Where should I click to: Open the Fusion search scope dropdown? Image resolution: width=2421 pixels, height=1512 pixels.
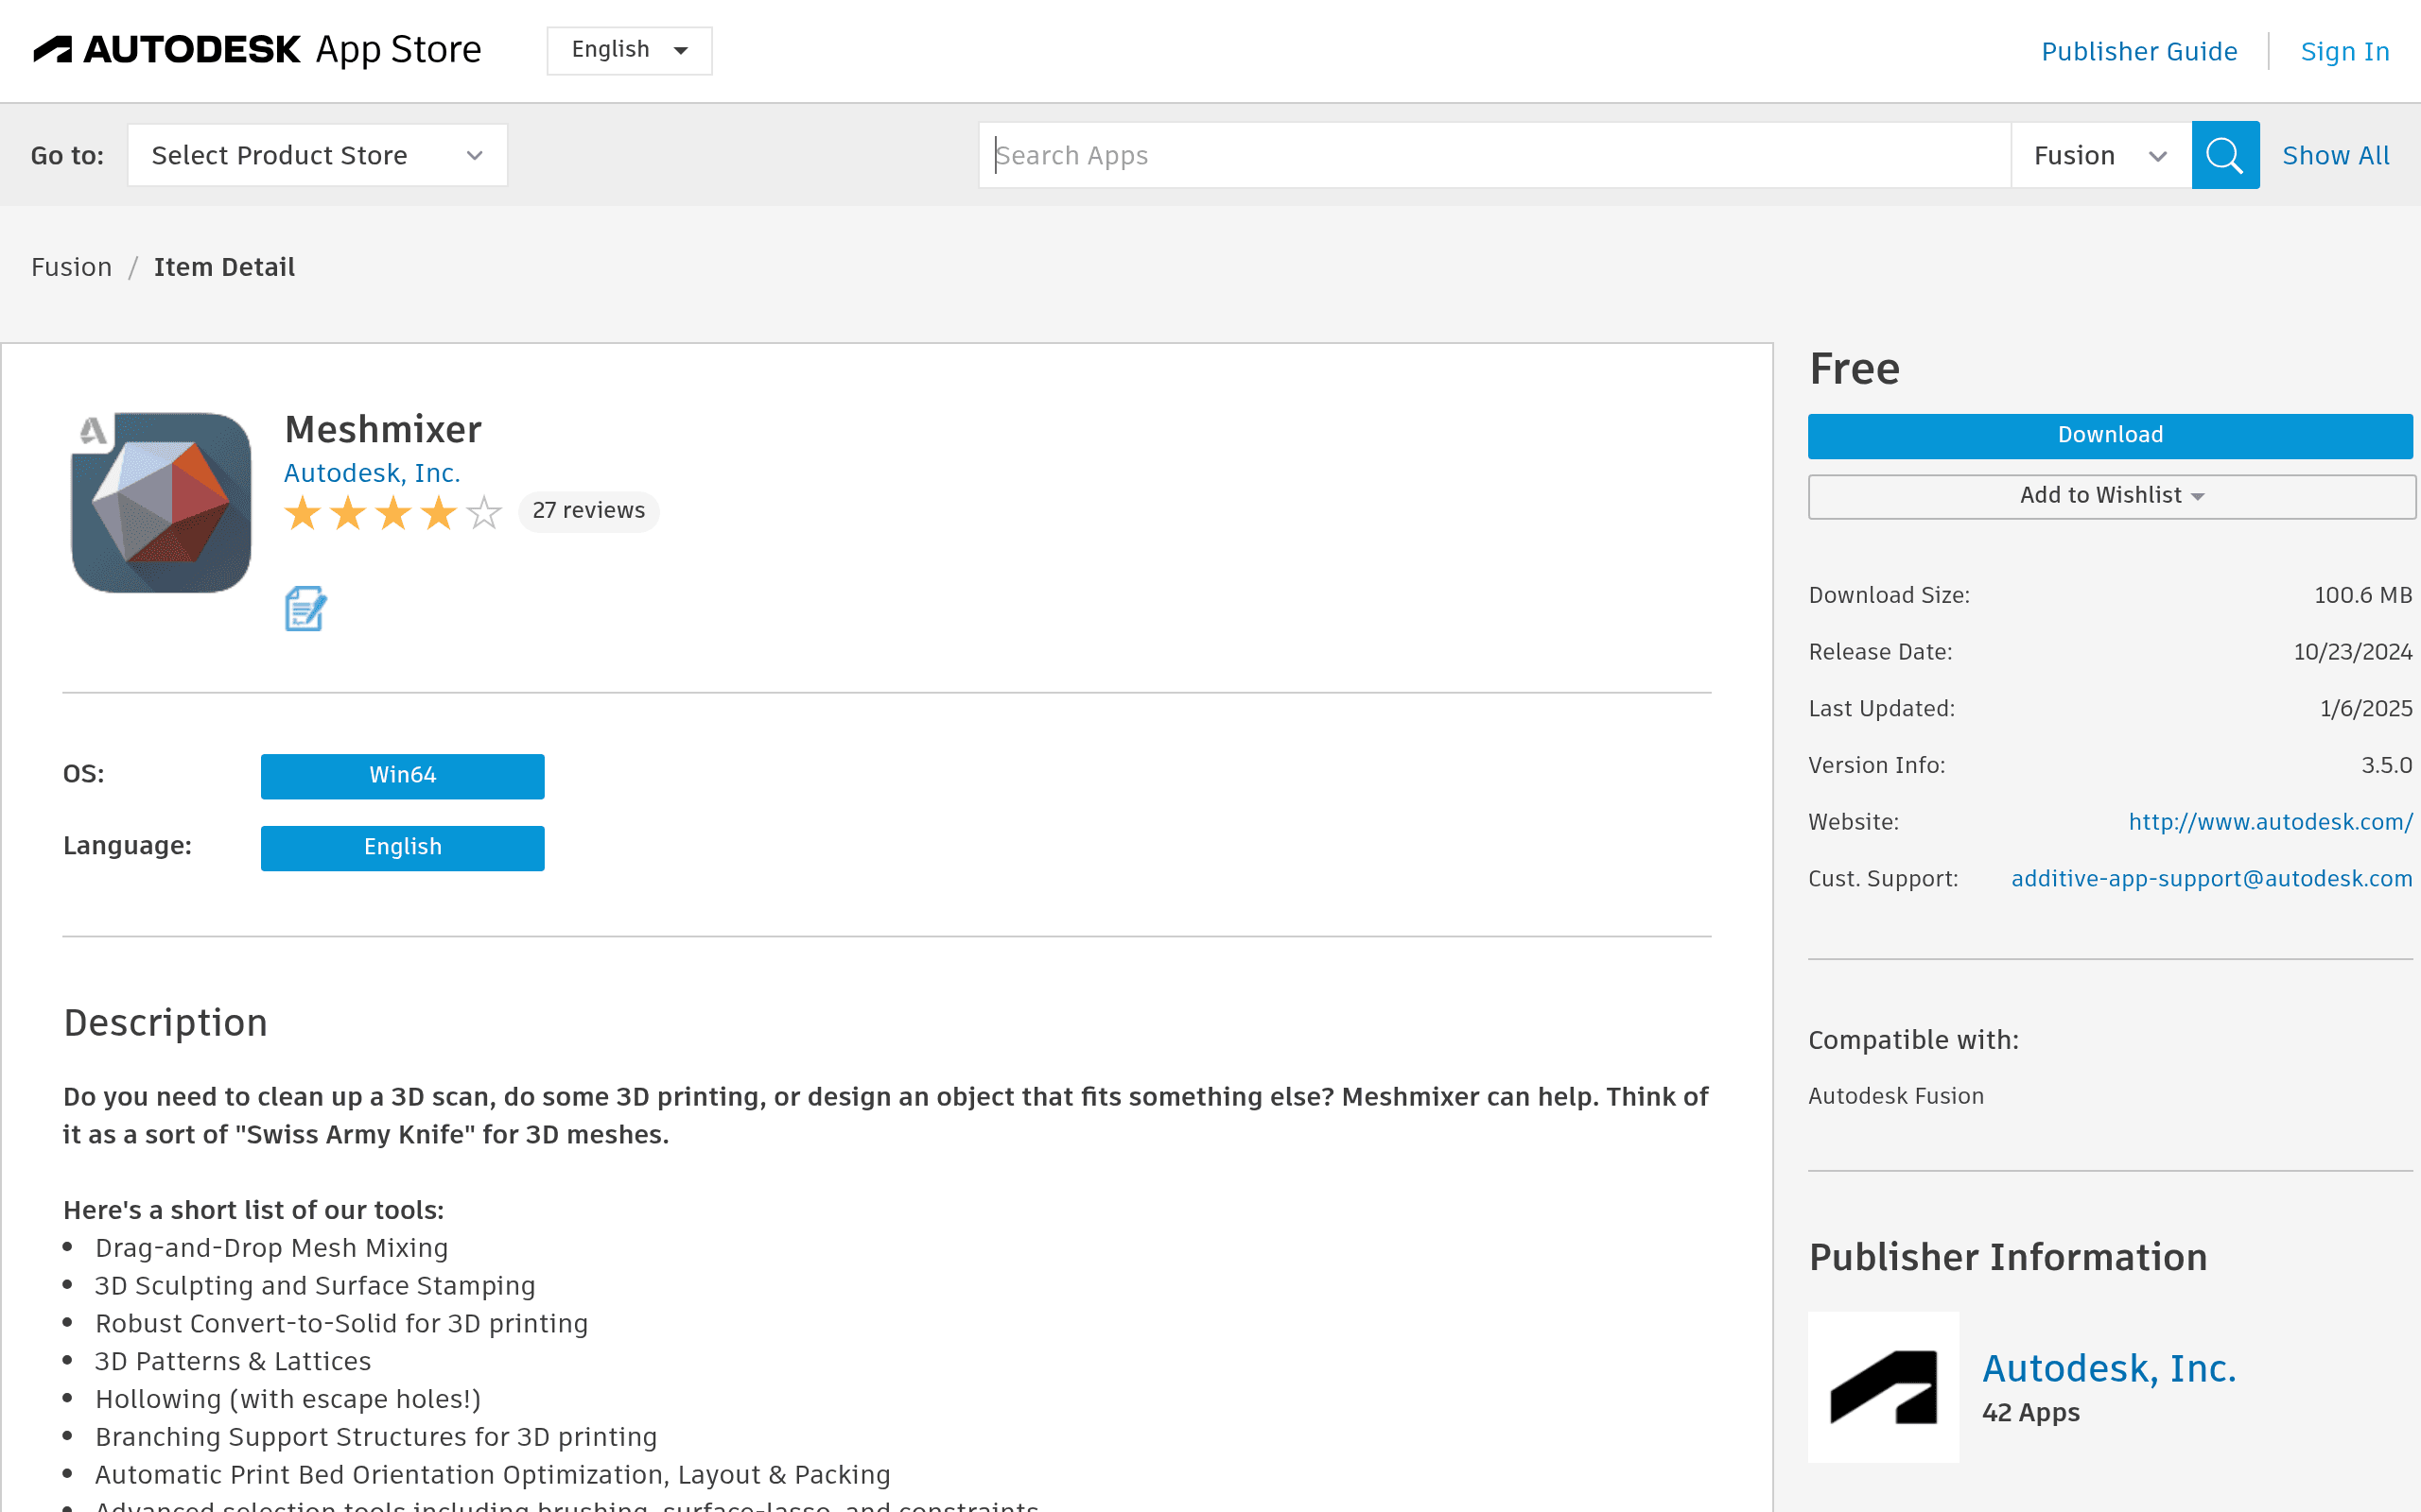[2100, 155]
